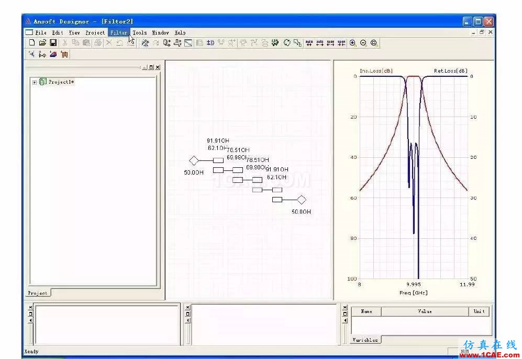Click the circular refresh arrows icon
The image size is (522, 359).
click(286, 42)
